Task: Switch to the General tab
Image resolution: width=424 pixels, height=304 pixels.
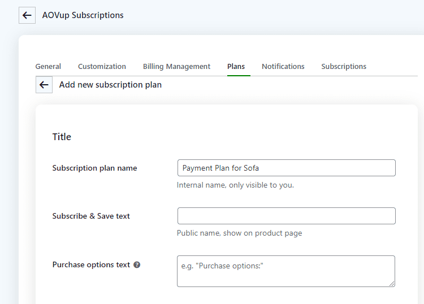Action: pyautogui.click(x=48, y=67)
